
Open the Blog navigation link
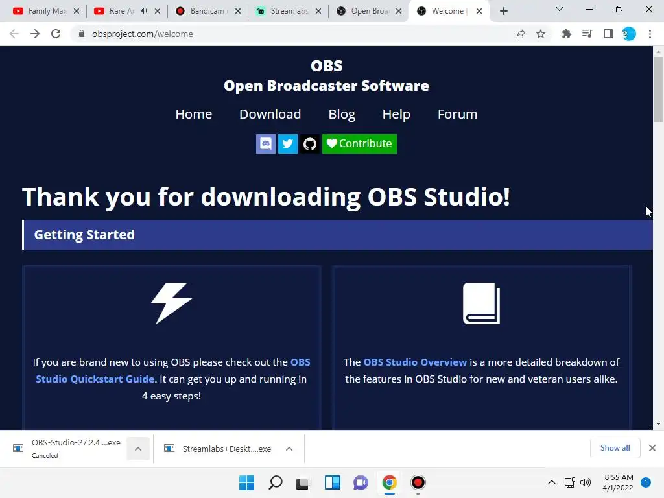[342, 114]
